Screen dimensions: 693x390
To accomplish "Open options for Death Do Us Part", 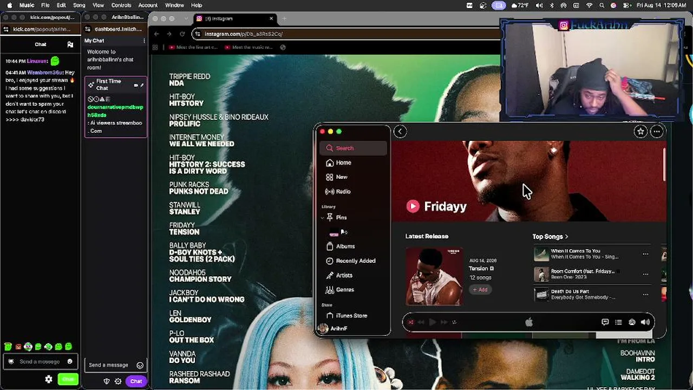I will click(x=645, y=295).
